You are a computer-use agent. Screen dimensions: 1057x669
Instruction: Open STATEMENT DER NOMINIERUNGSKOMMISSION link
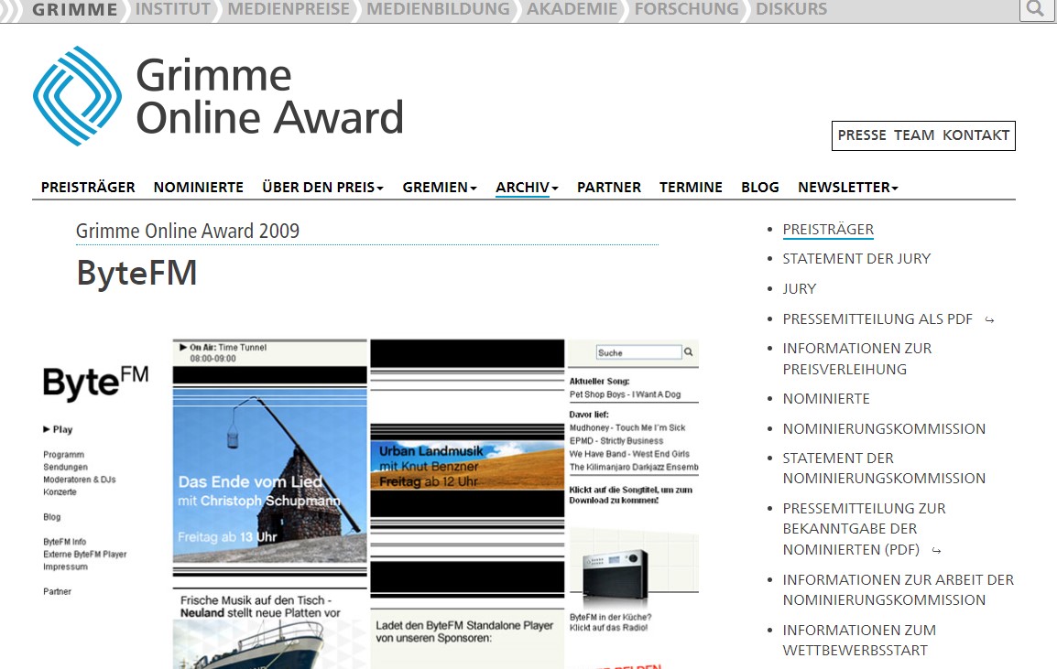click(884, 469)
